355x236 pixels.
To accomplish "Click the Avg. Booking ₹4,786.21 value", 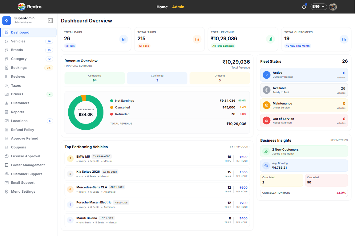I will [279, 168].
